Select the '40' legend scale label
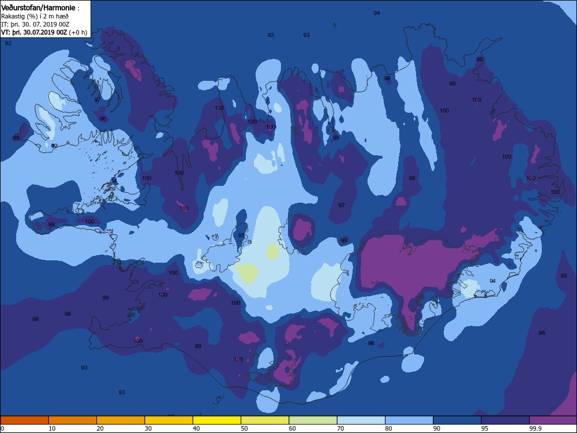 tap(197, 428)
